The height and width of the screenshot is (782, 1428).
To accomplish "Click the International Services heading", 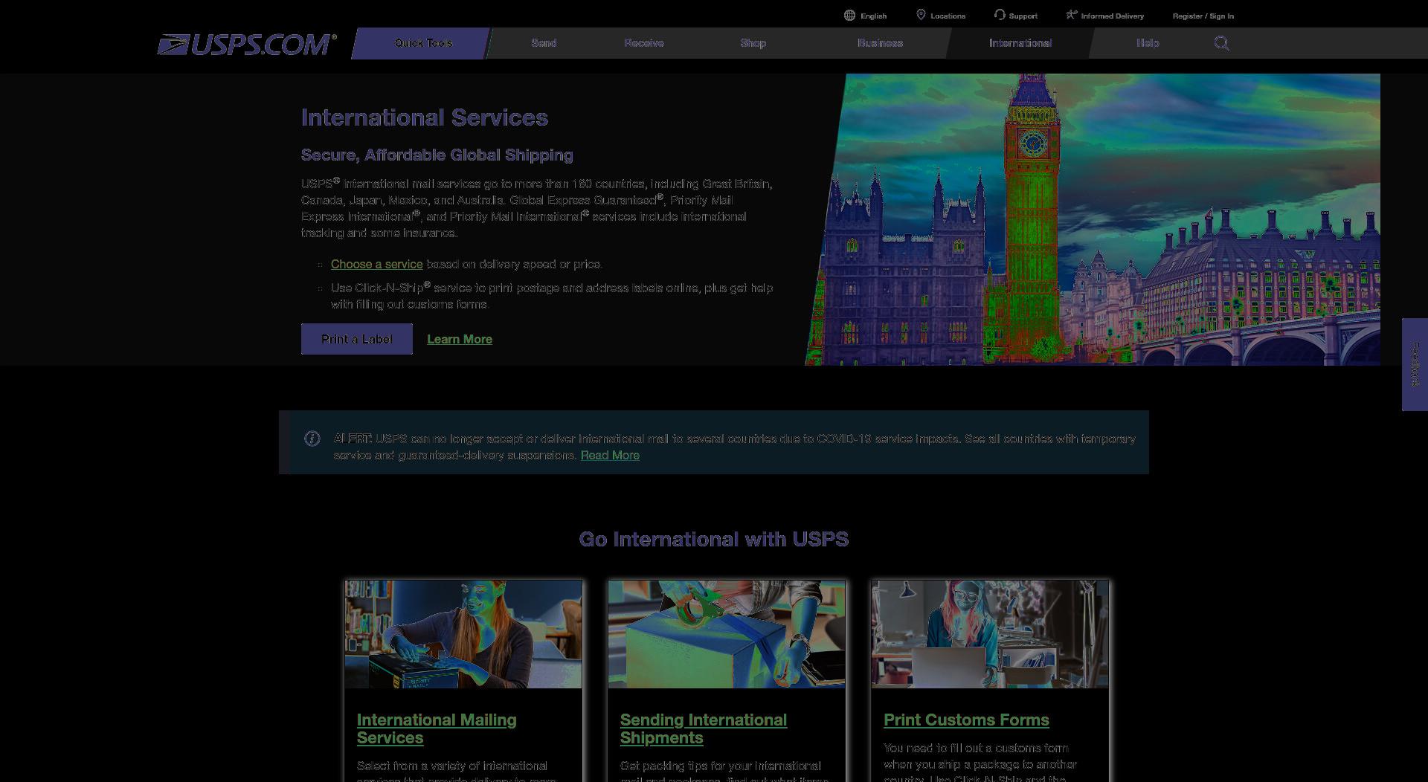I will 425,117.
